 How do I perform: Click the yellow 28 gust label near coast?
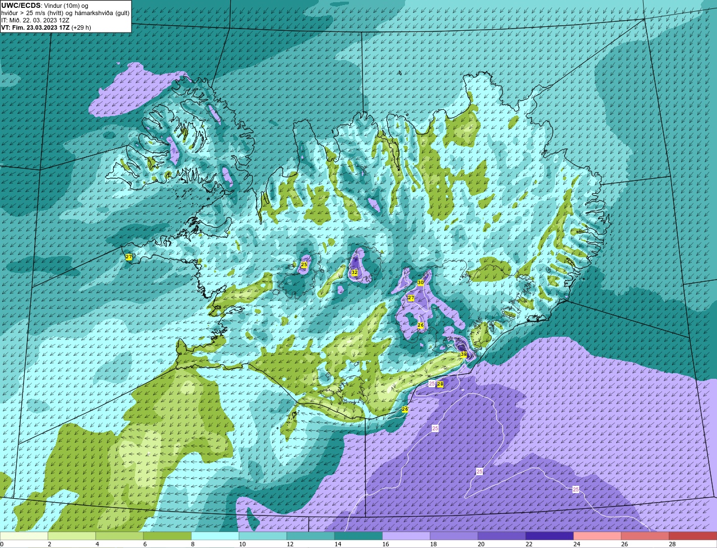click(440, 384)
